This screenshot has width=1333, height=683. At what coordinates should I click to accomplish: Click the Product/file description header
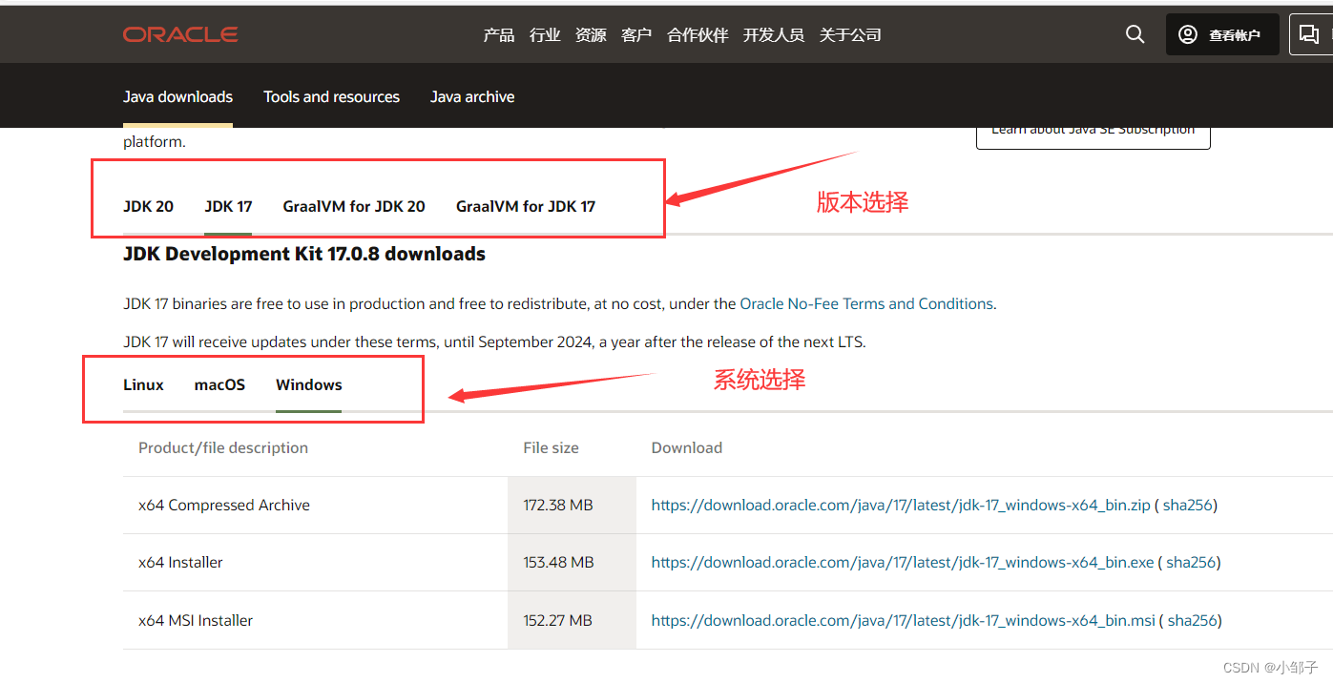(223, 447)
